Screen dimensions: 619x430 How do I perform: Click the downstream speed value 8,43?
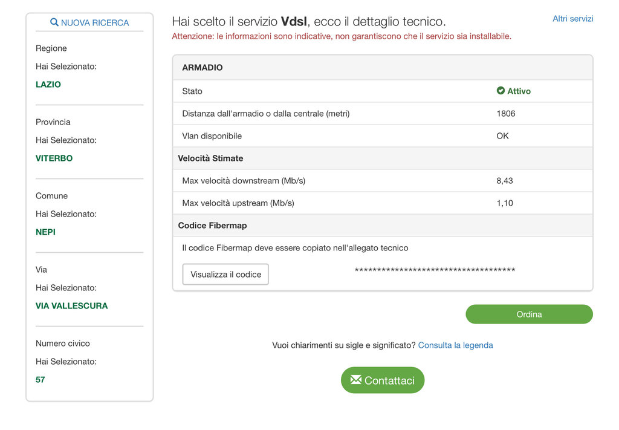505,181
